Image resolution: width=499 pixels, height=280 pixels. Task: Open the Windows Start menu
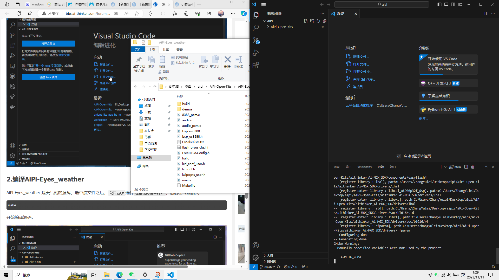6,275
